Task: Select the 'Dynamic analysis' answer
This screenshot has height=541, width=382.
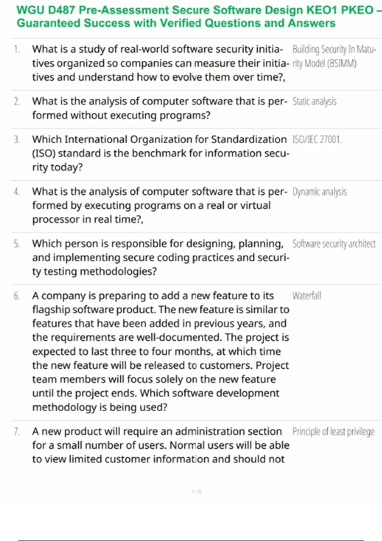Action: 319,192
